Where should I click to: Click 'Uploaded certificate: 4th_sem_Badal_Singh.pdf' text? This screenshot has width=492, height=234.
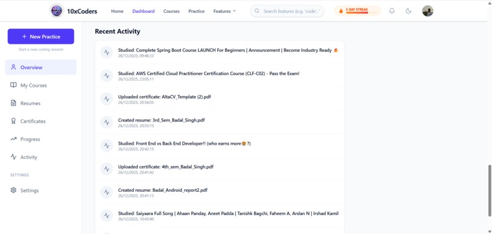165,167
